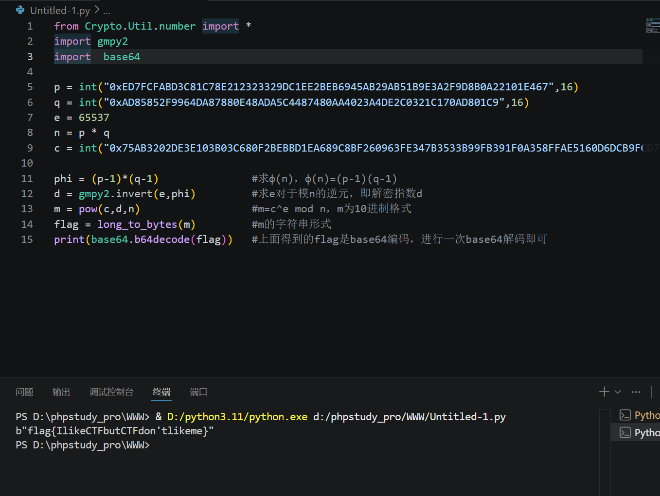Create a new terminal with plus icon
This screenshot has width=660, height=496.
(x=604, y=392)
